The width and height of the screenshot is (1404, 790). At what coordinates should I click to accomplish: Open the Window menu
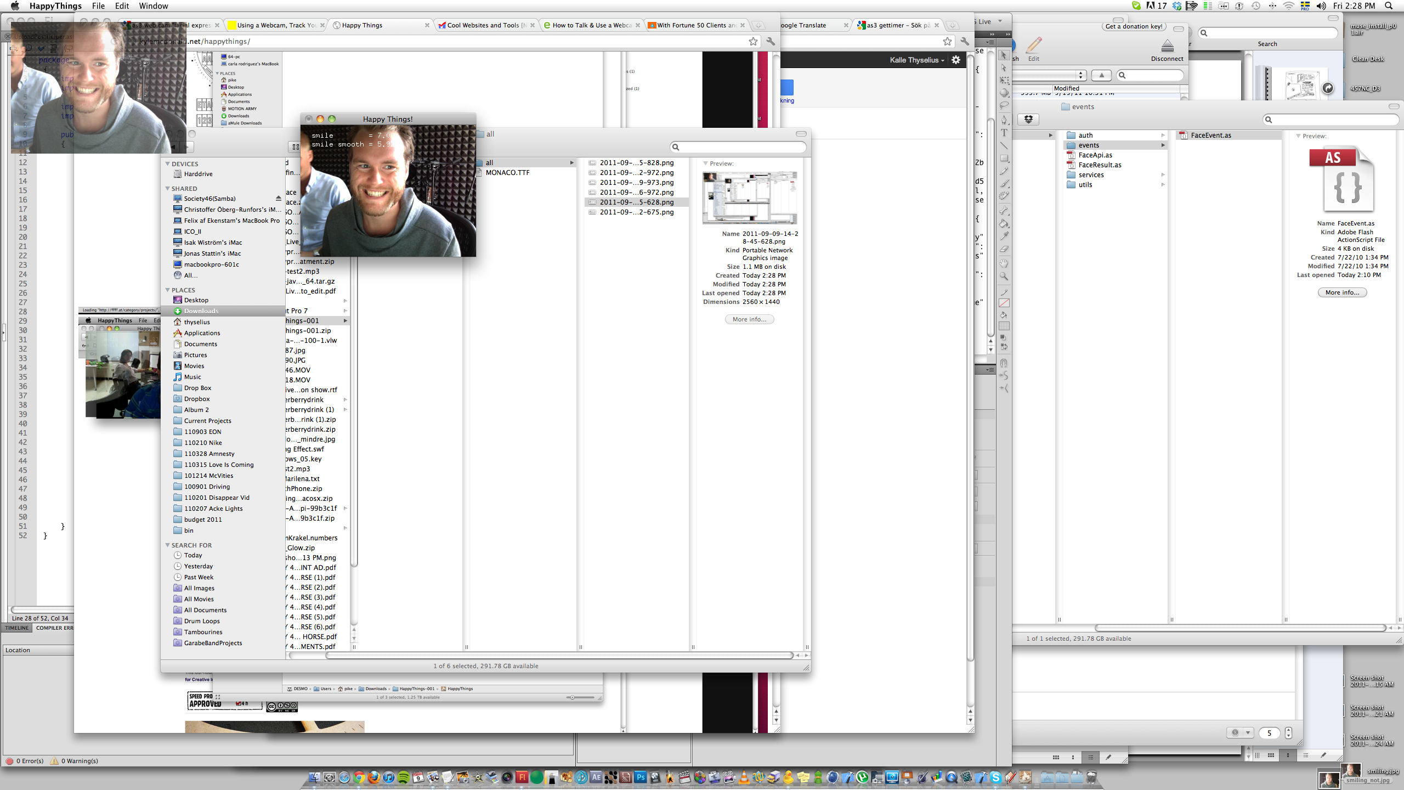153,5
